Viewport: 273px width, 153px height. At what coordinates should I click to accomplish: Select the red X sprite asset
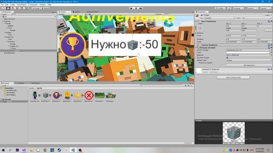(x=89, y=95)
